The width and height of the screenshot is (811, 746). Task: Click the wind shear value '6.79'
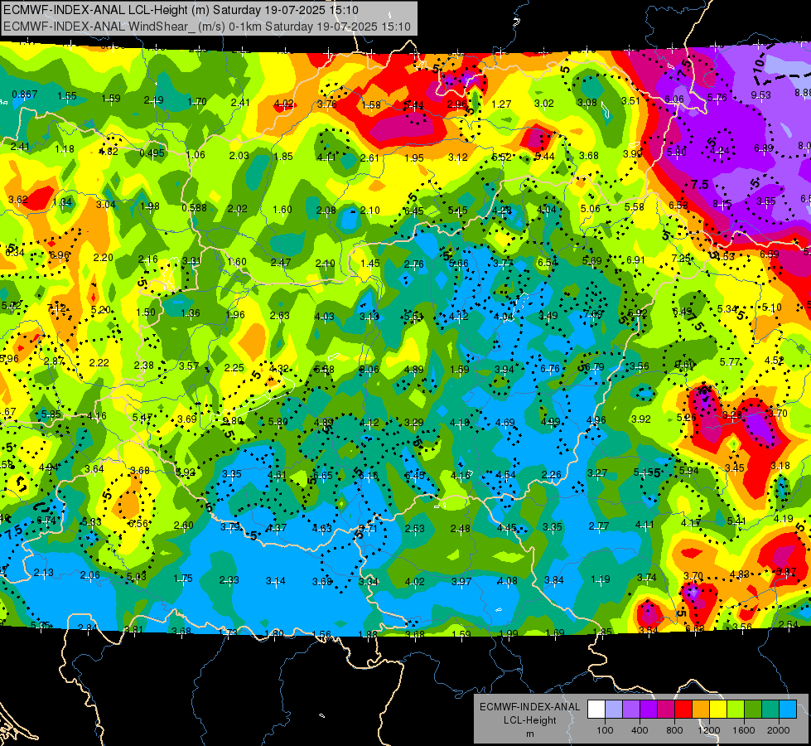(x=594, y=366)
